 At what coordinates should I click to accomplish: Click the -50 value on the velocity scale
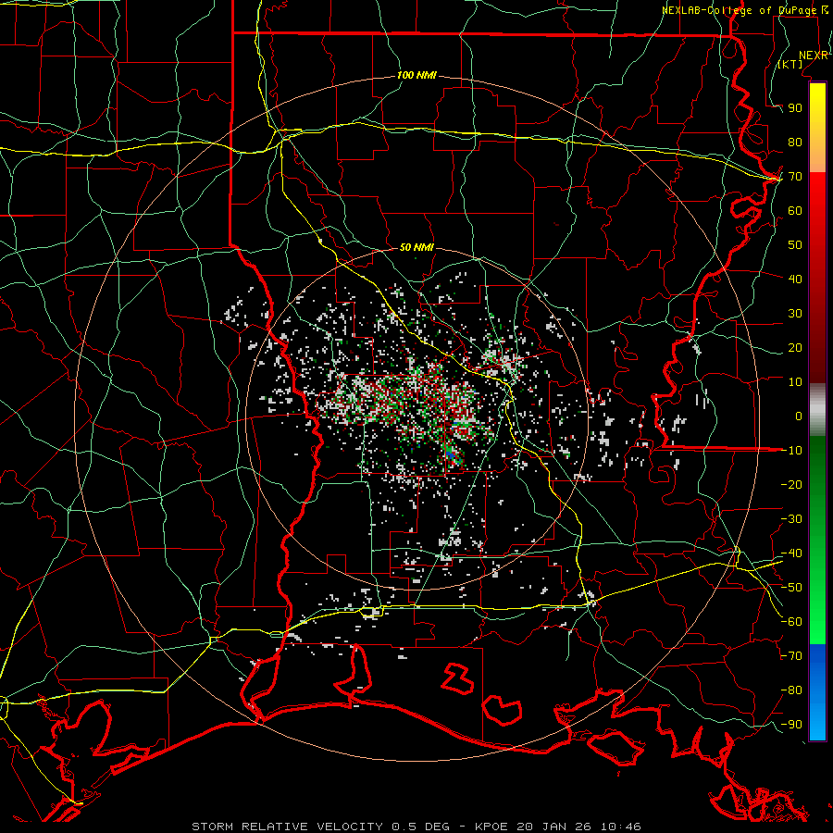coord(791,588)
